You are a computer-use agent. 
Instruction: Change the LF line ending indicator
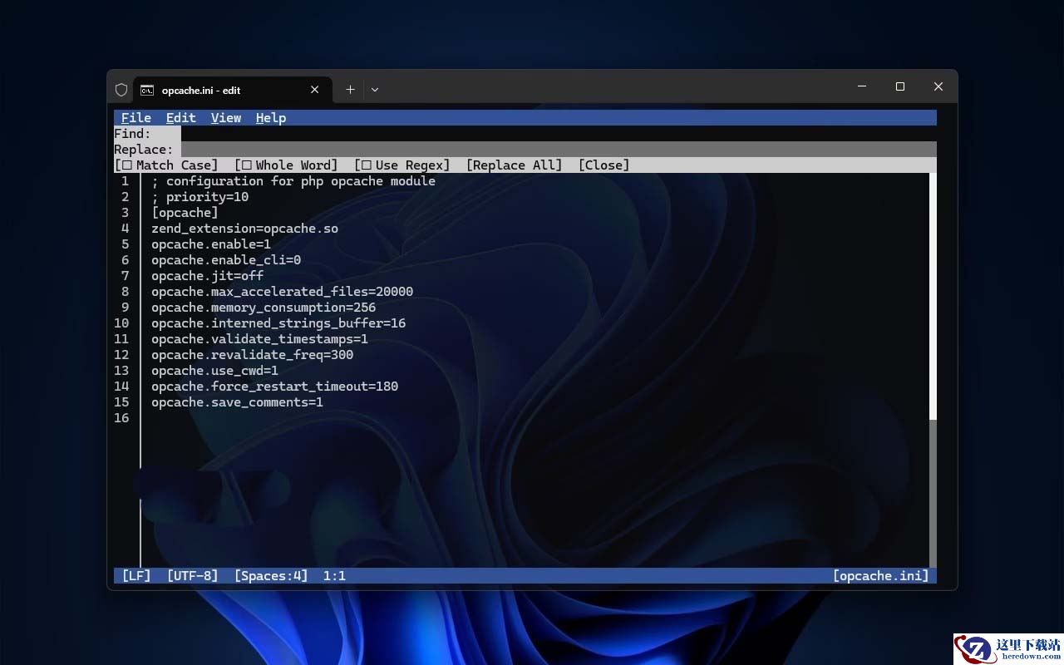tap(136, 576)
